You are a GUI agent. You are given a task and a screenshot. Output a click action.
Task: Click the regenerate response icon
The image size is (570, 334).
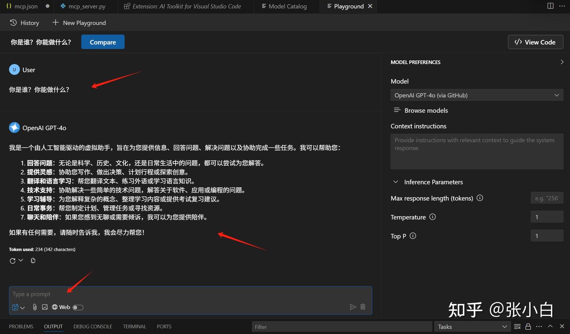coord(13,260)
